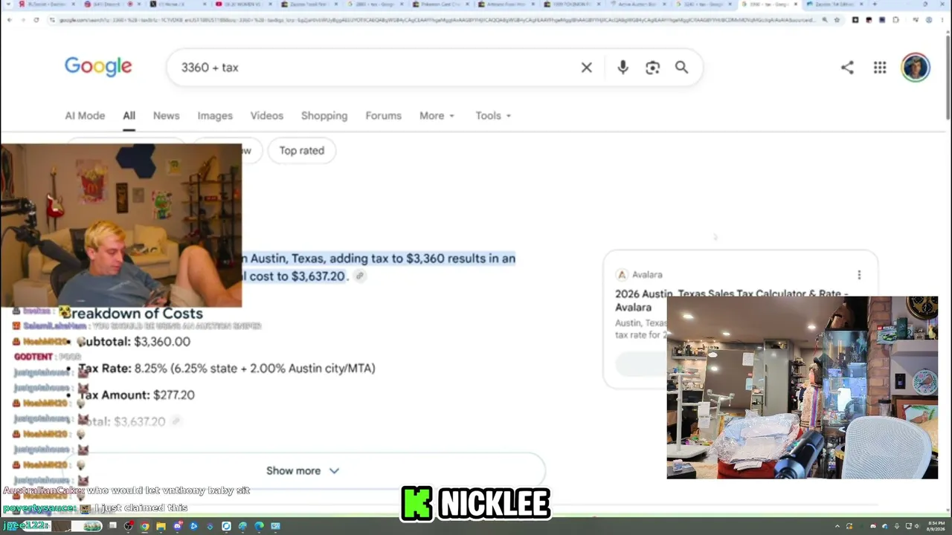The image size is (952, 535).
Task: Open the Avalara Austin Sales Tax Calculator link
Action: point(731,300)
